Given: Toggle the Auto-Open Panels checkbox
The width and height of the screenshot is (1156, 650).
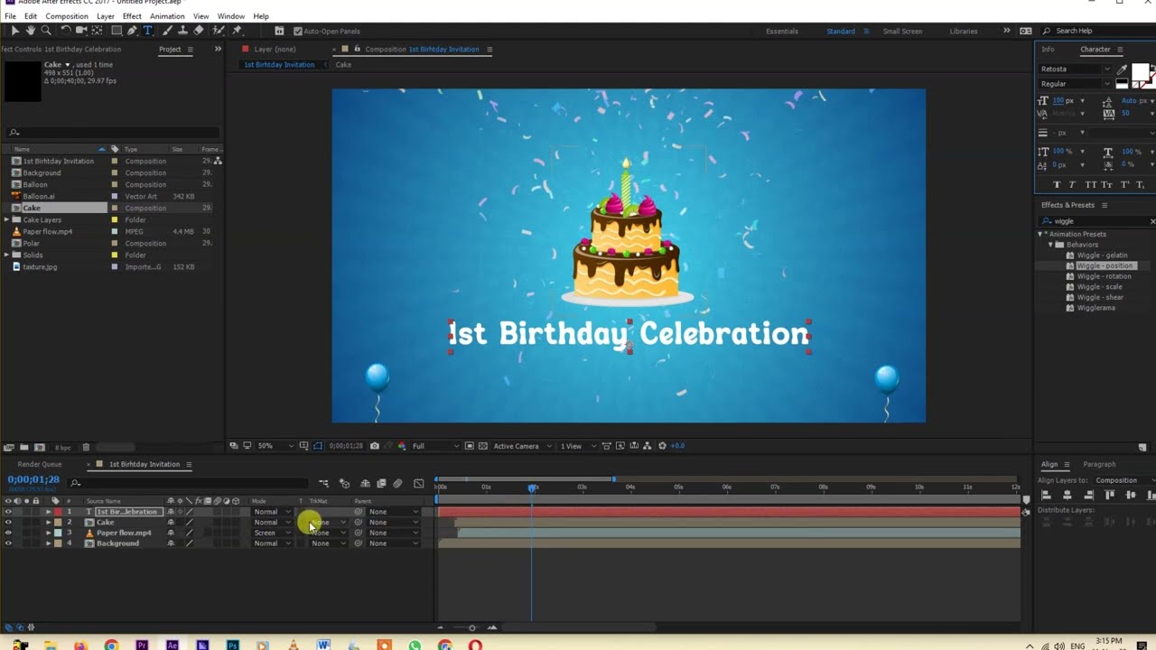Looking at the screenshot, I should 298,31.
